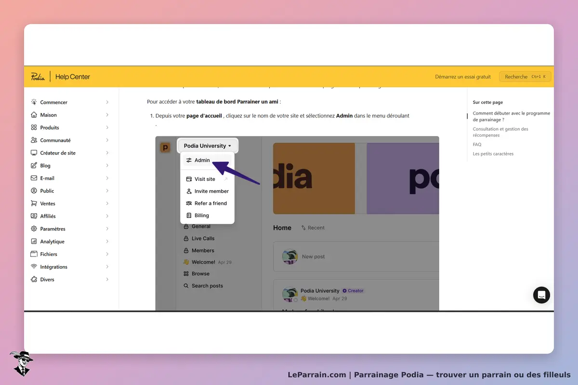Click Search posts in community sidebar
This screenshot has height=385, width=578.
click(x=203, y=286)
